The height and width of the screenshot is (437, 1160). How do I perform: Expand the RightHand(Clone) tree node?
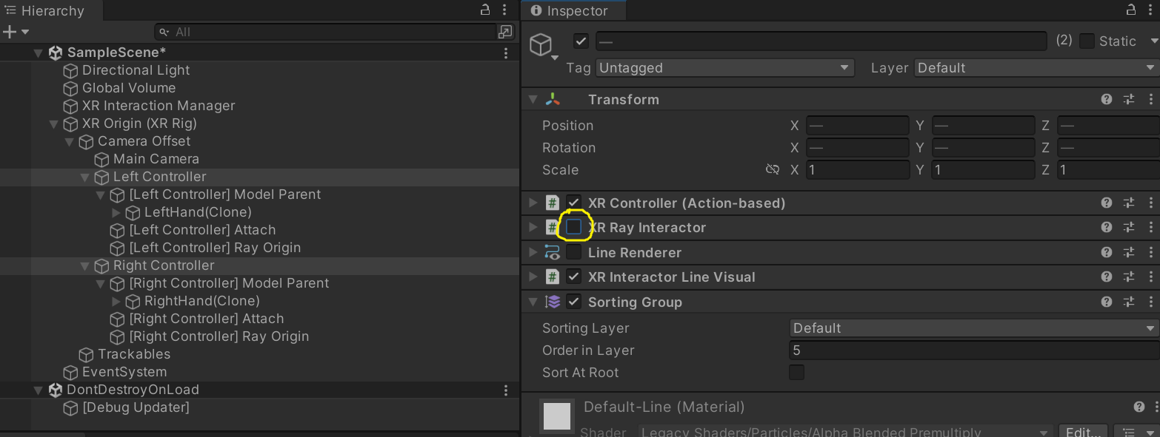click(x=116, y=301)
